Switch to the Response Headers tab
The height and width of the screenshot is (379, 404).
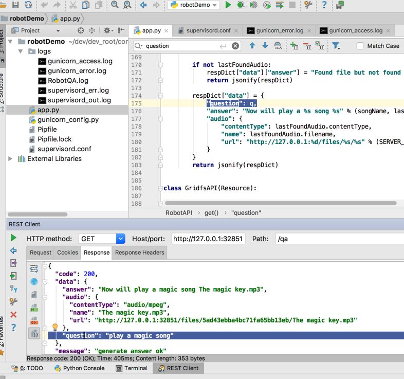point(139,252)
